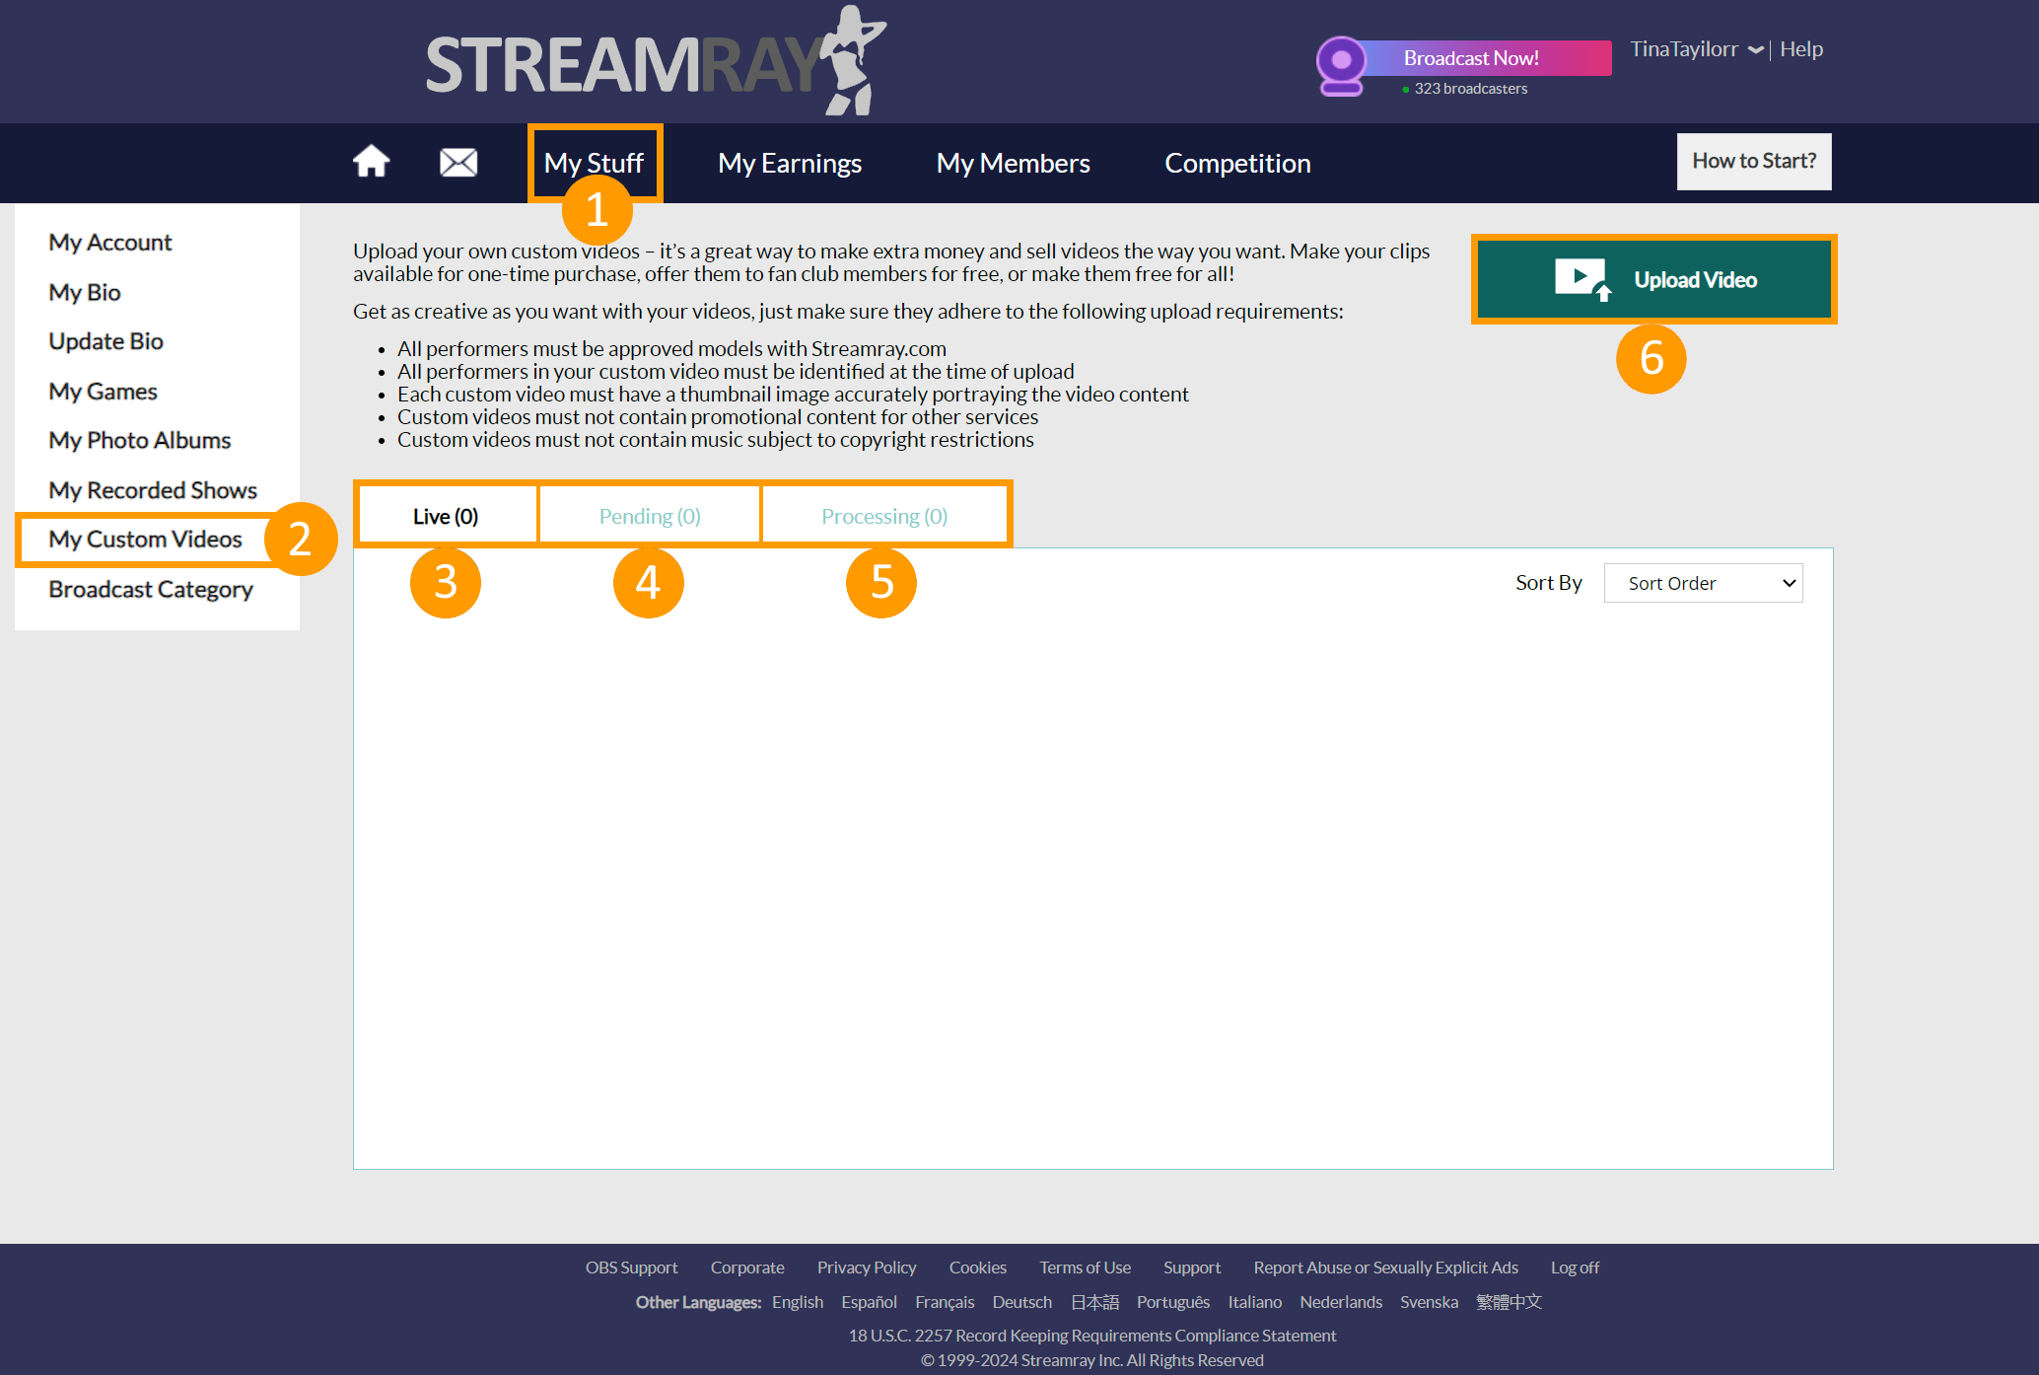Open the Competition menu item

1237,163
